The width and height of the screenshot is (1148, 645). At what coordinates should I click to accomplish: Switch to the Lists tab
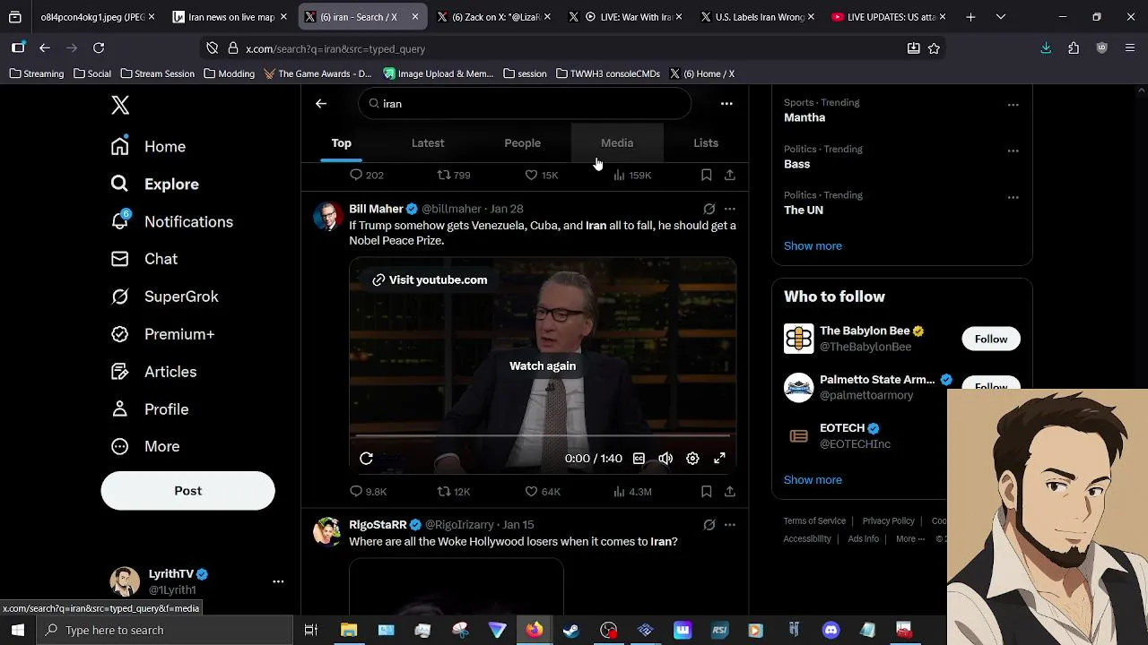coord(706,143)
